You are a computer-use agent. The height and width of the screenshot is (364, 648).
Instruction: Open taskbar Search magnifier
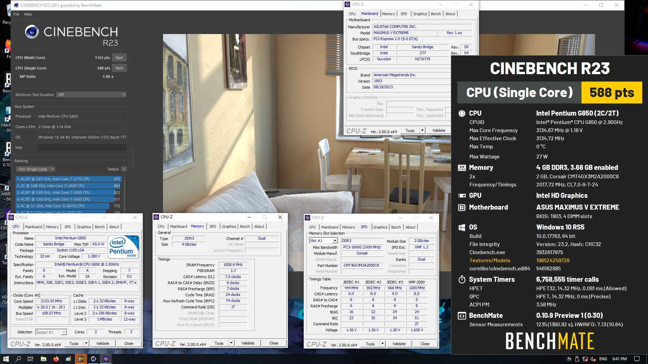coord(18,359)
